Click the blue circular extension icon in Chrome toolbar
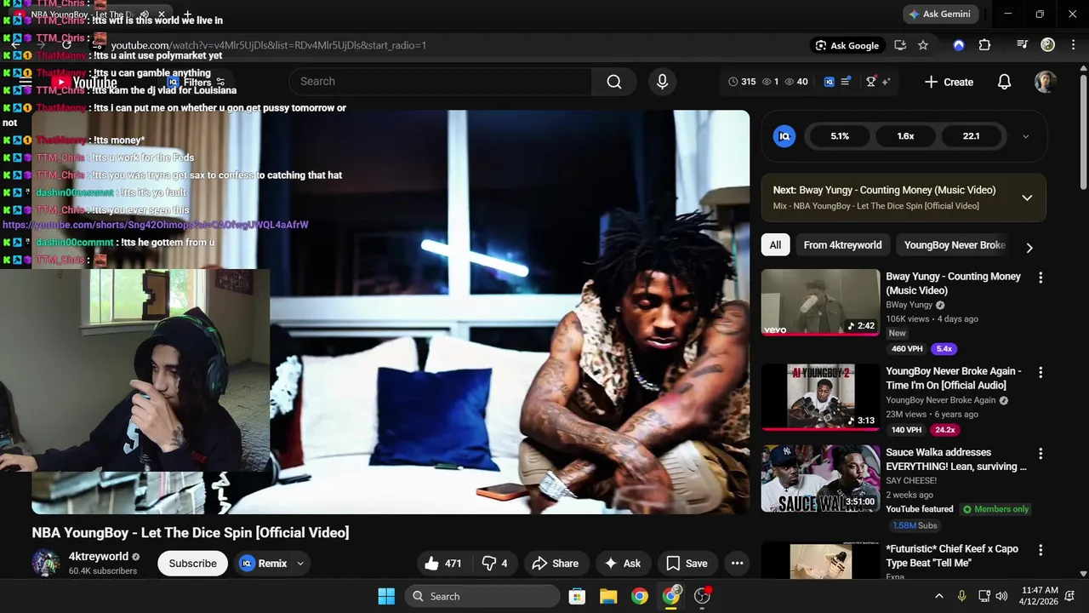 pyautogui.click(x=959, y=45)
